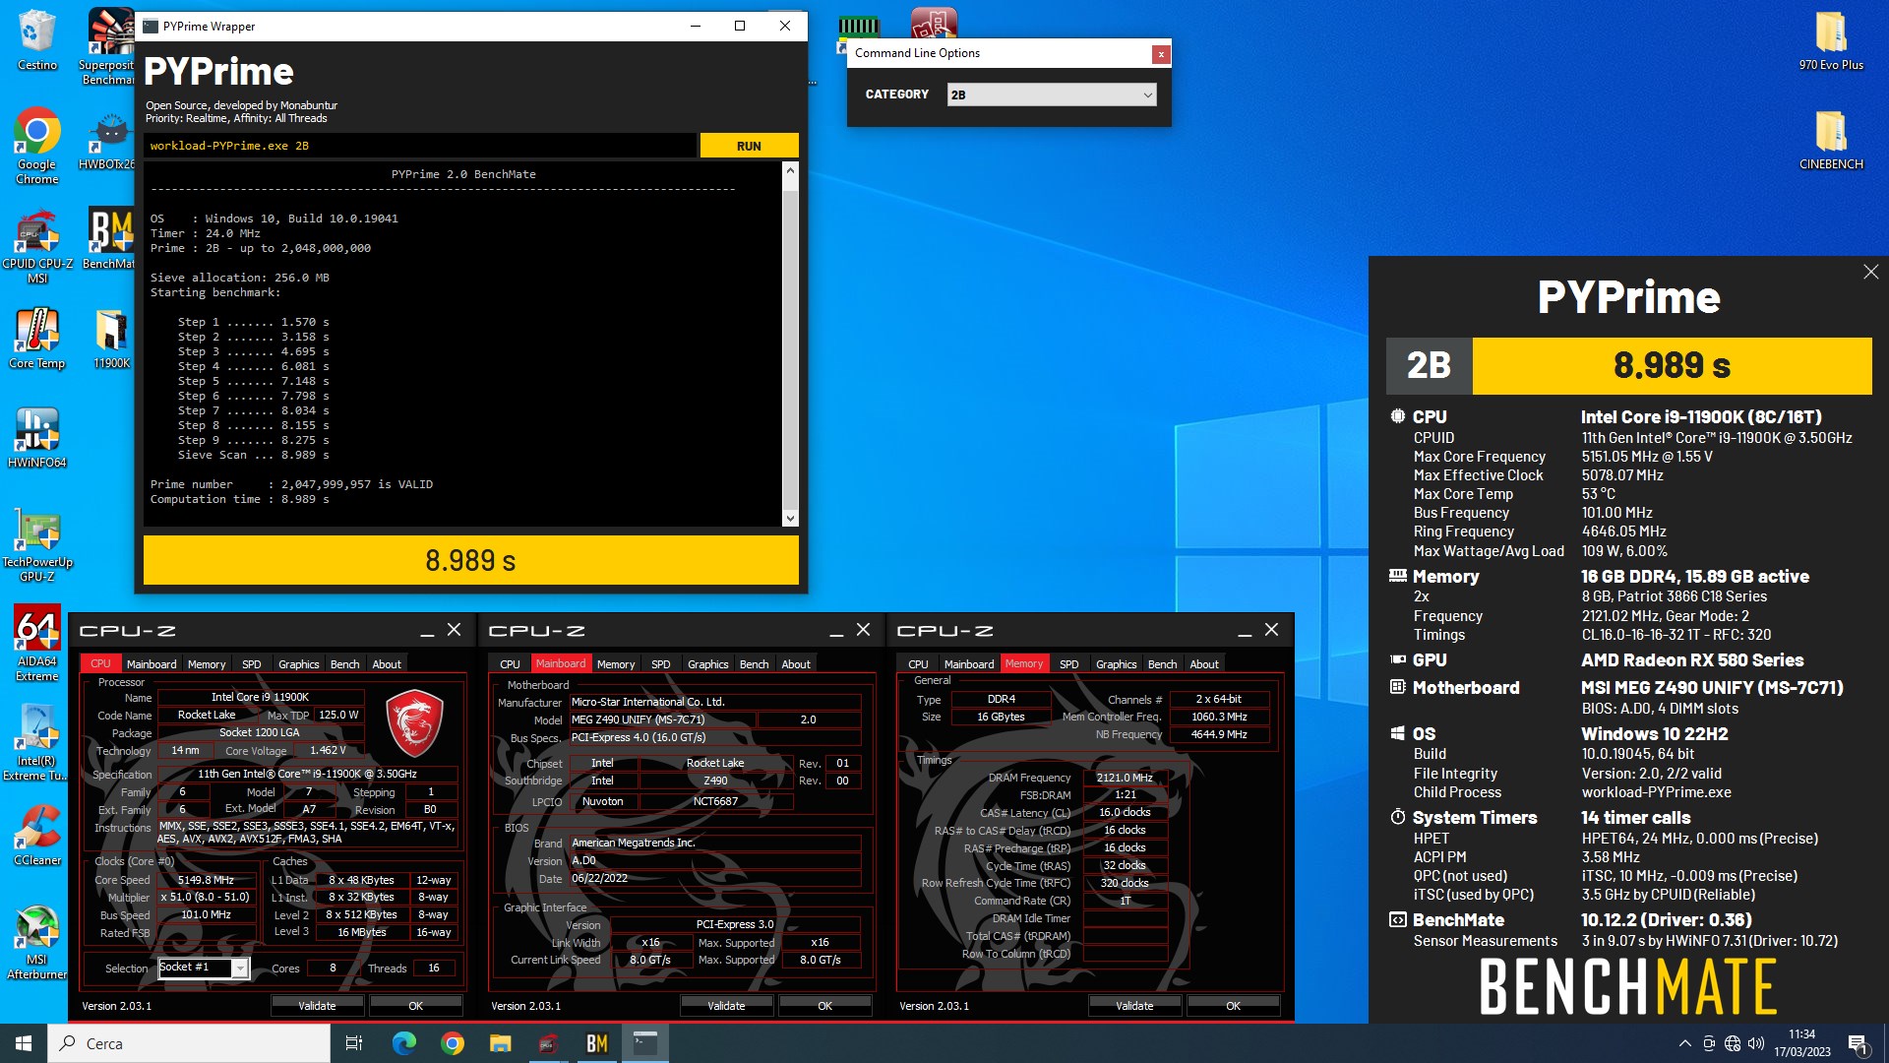Launch CCleaner desktop shortcut
The width and height of the screenshot is (1889, 1063).
coord(36,836)
